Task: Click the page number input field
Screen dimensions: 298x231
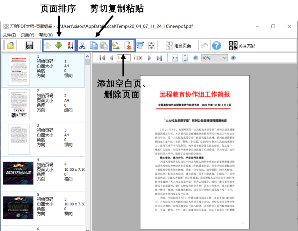Action: click(x=124, y=58)
